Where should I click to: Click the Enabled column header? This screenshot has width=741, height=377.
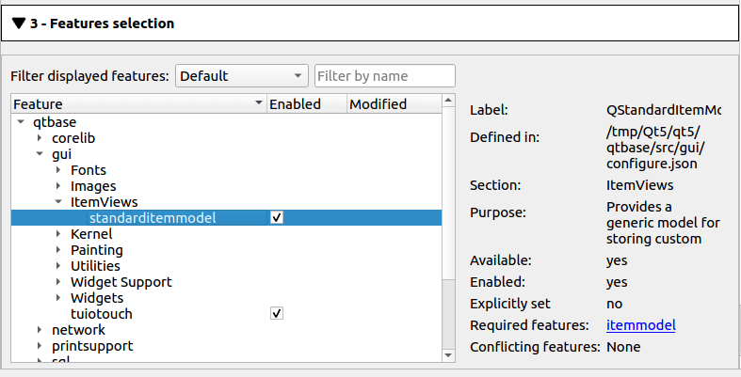click(305, 104)
